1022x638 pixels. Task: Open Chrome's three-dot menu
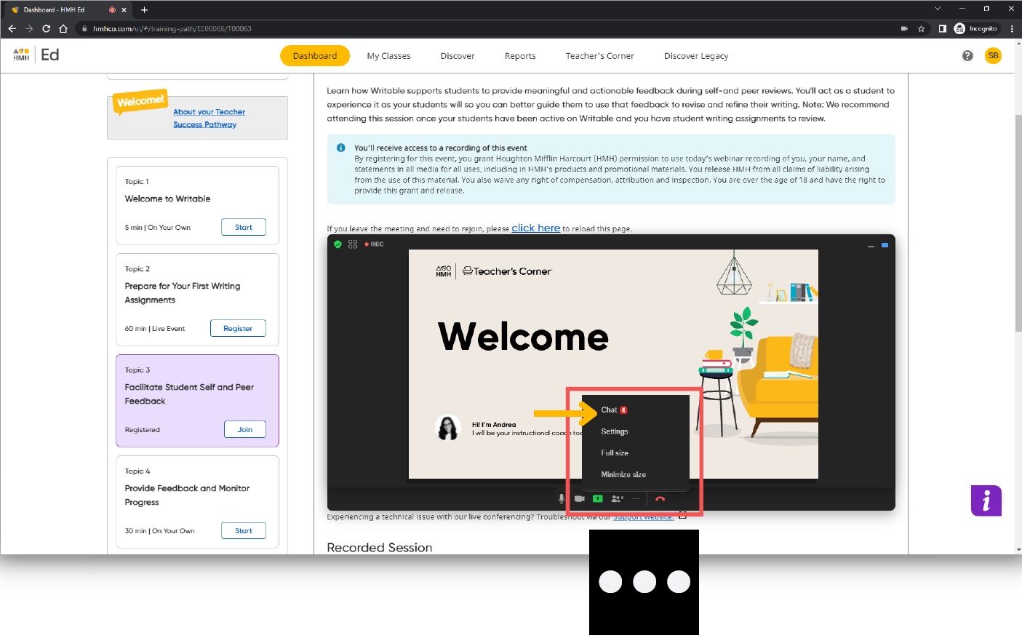tap(1011, 29)
